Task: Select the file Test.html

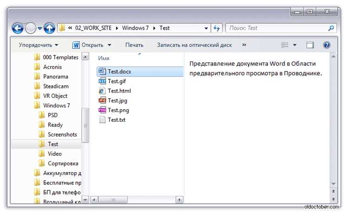Action: pyautogui.click(x=115, y=91)
